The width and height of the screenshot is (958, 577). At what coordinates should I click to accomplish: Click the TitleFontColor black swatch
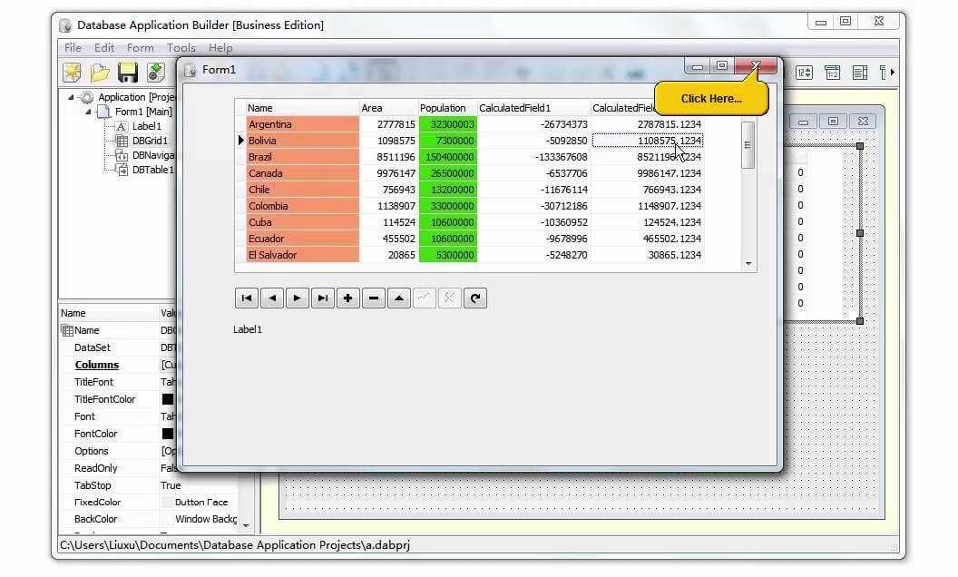click(168, 399)
